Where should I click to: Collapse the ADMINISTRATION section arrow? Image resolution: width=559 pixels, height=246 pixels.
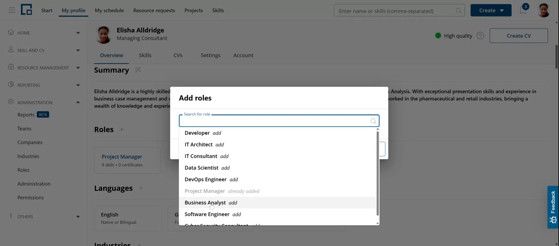pos(78,102)
